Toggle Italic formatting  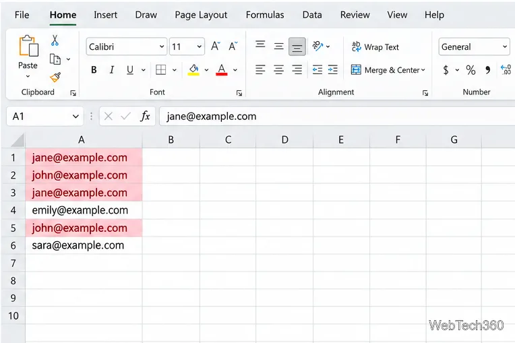[112, 70]
